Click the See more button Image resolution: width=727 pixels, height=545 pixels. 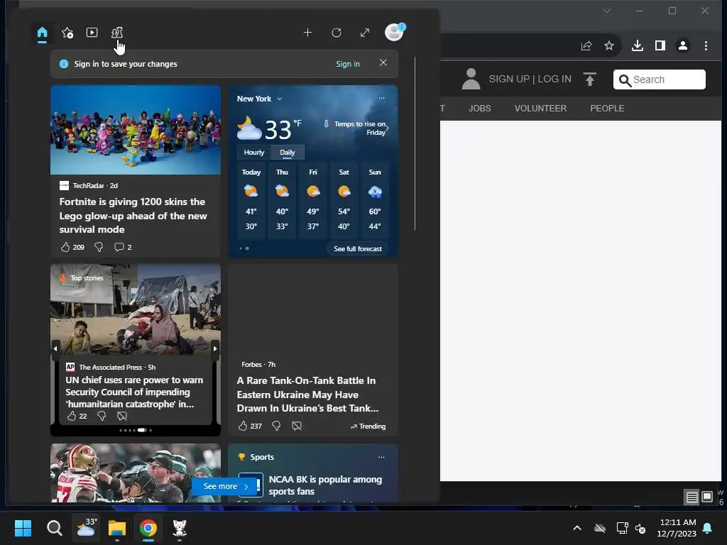pos(226,486)
